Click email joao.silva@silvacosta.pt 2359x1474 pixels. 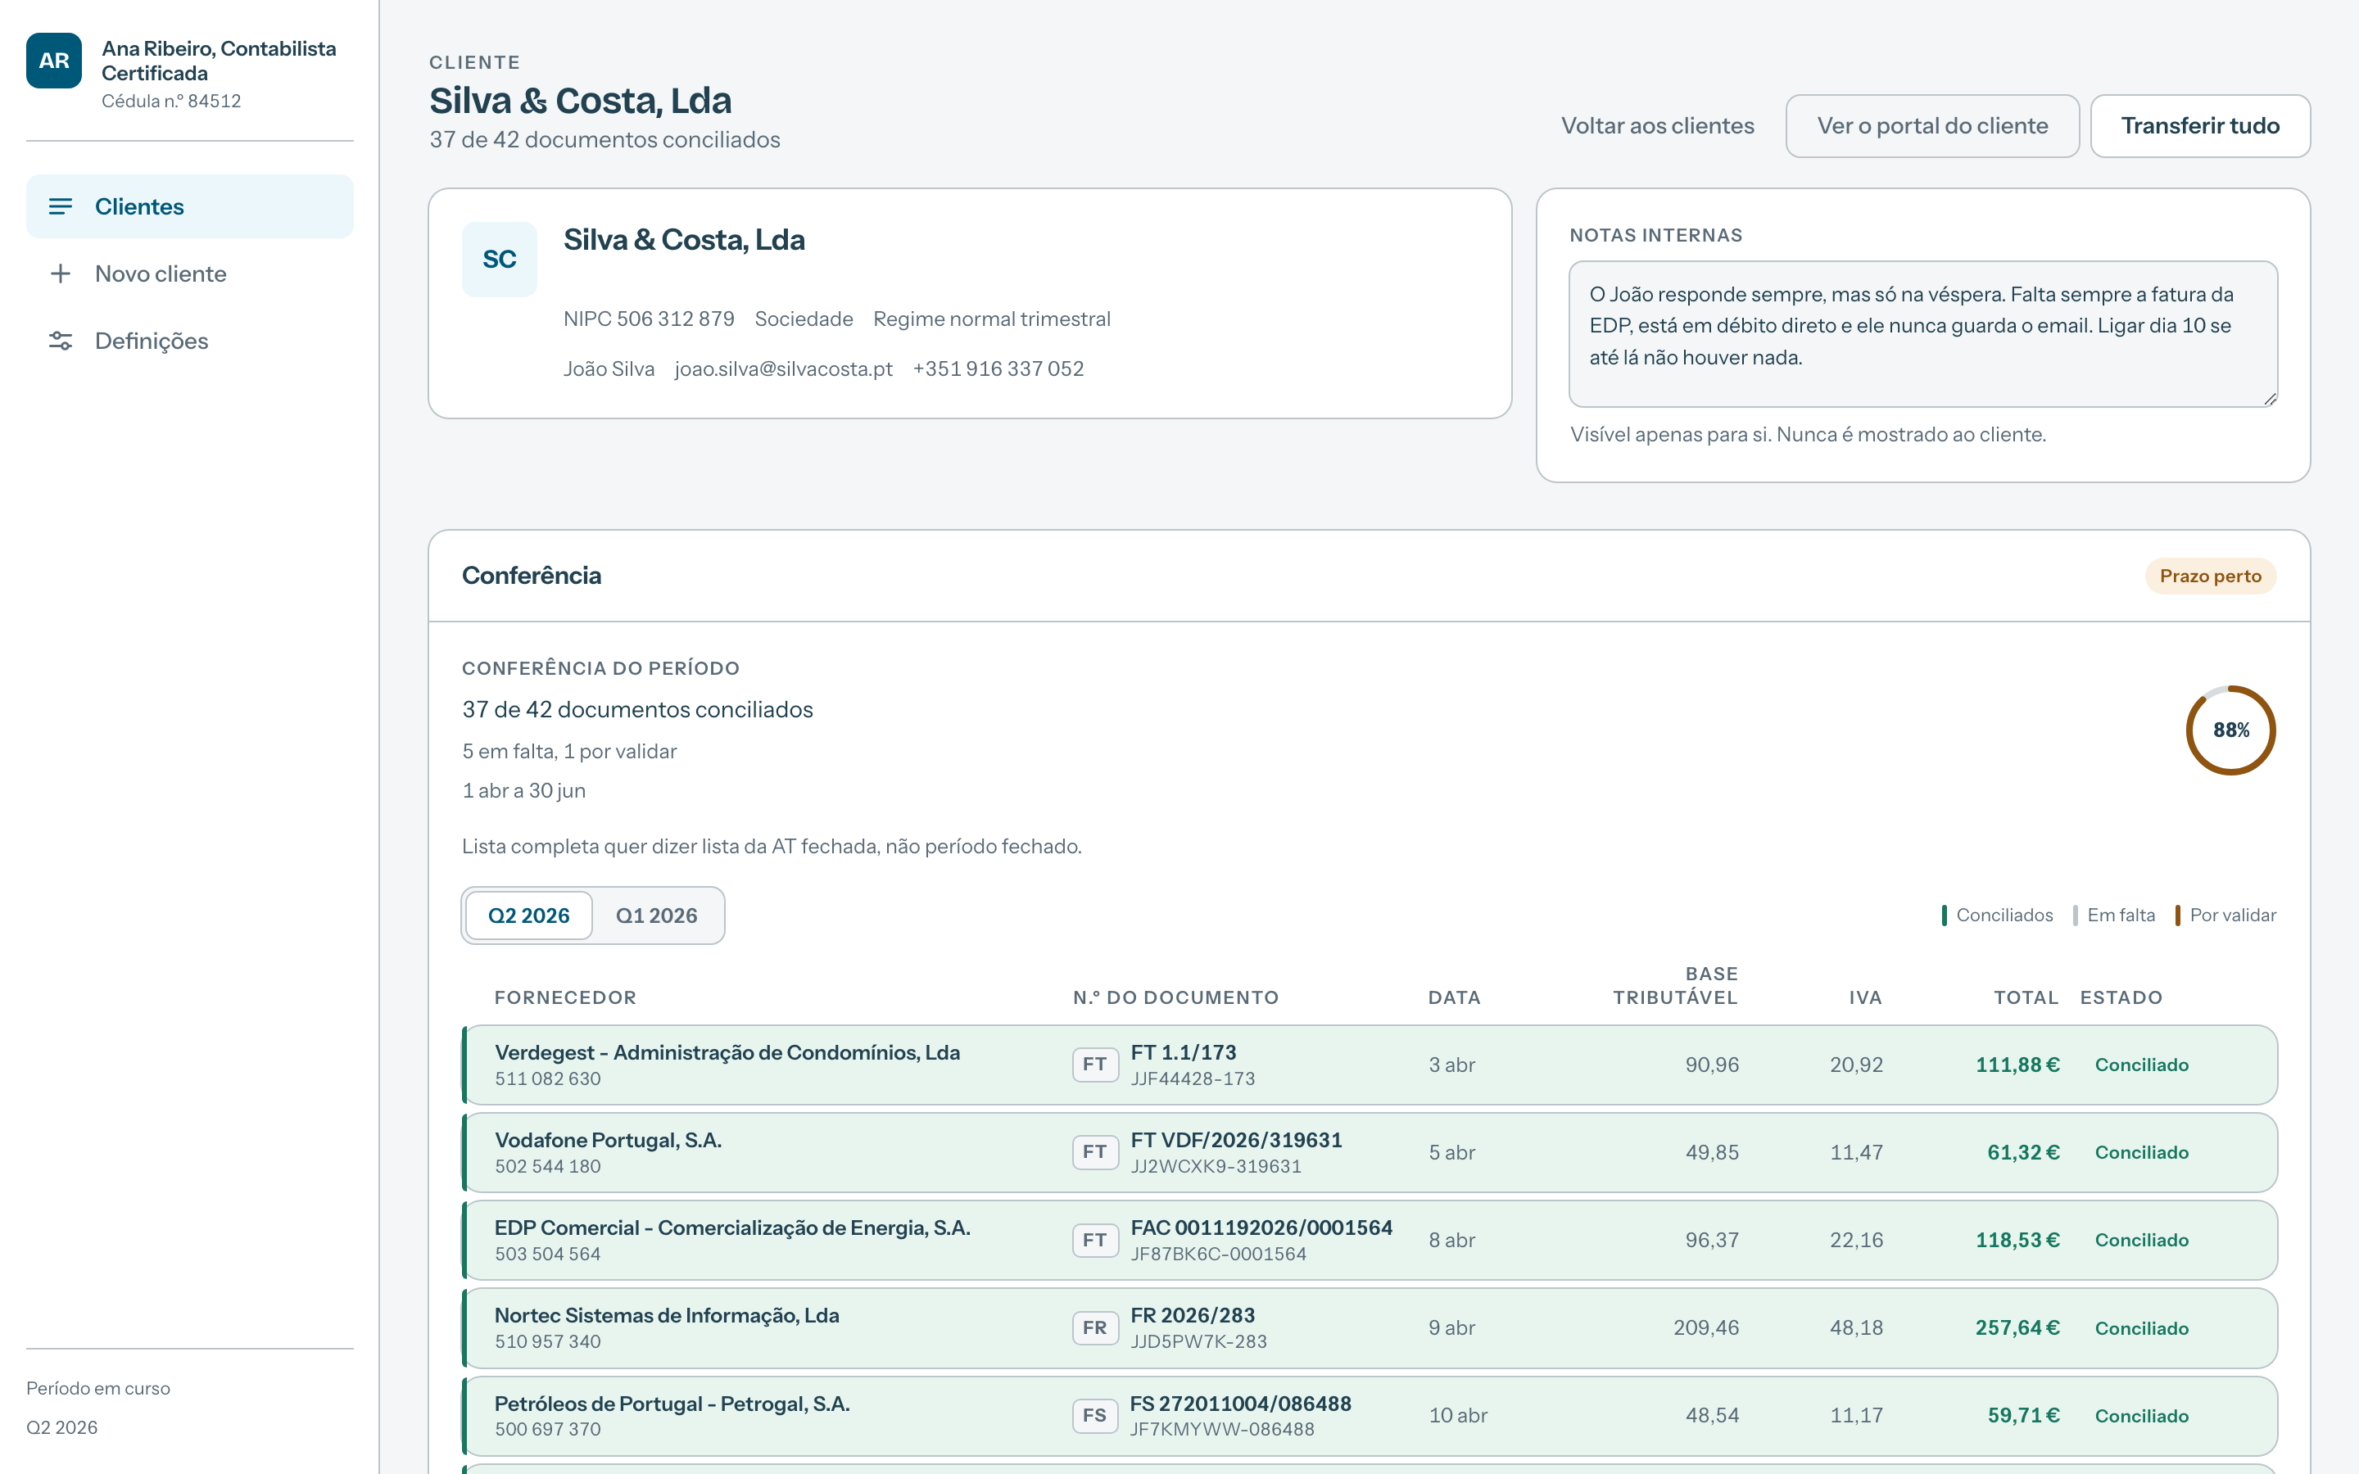784,368
